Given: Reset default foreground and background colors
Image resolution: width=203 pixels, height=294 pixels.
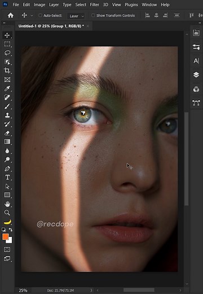Looking at the screenshot, I should pos(4,230).
